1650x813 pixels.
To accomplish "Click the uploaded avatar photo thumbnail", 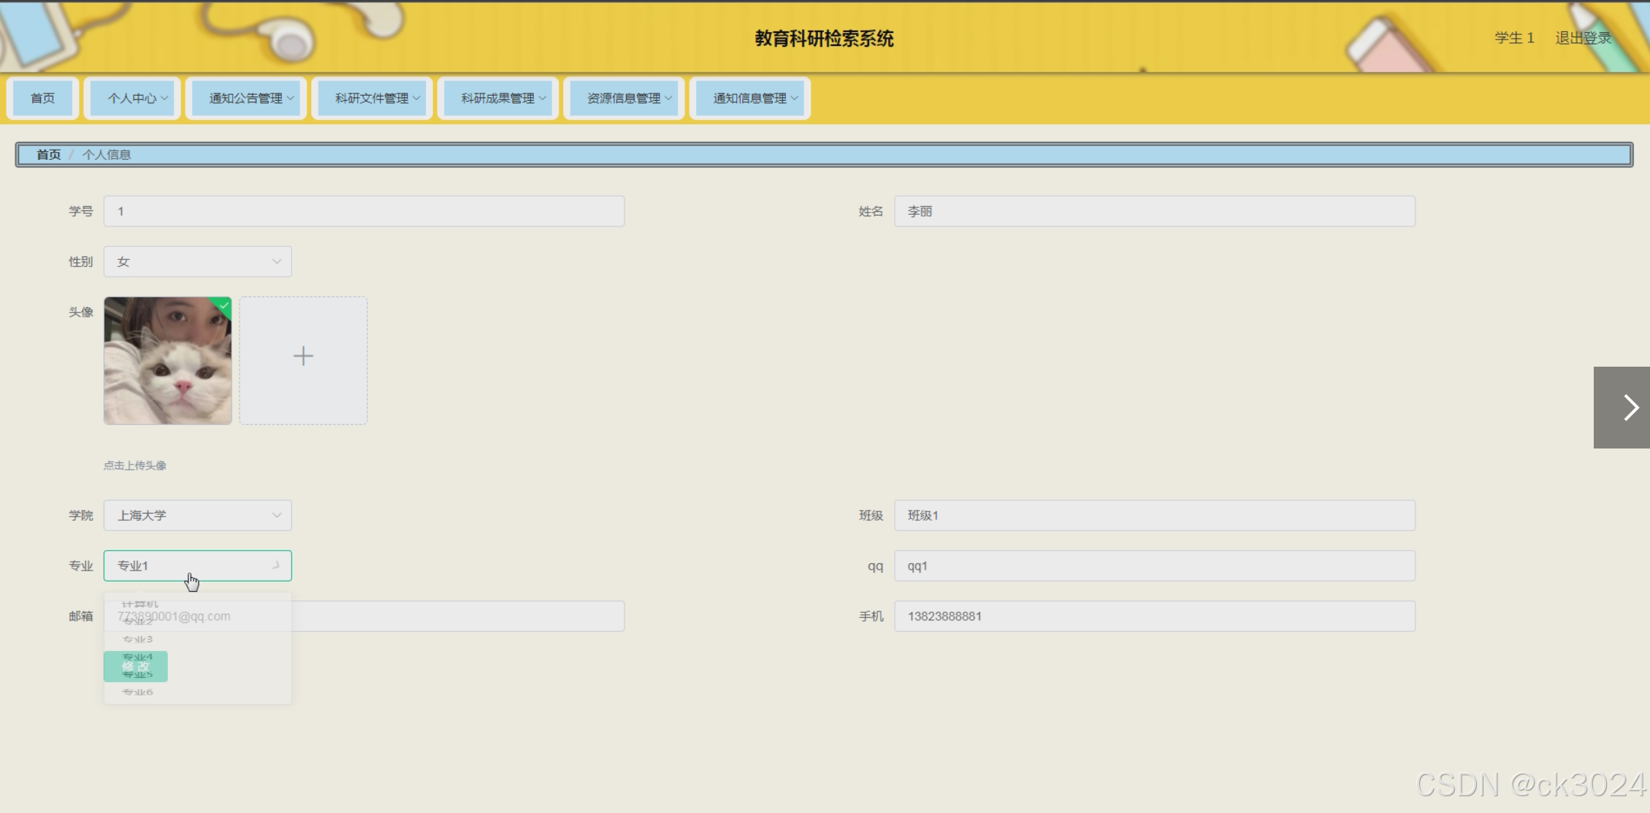I will tap(167, 360).
